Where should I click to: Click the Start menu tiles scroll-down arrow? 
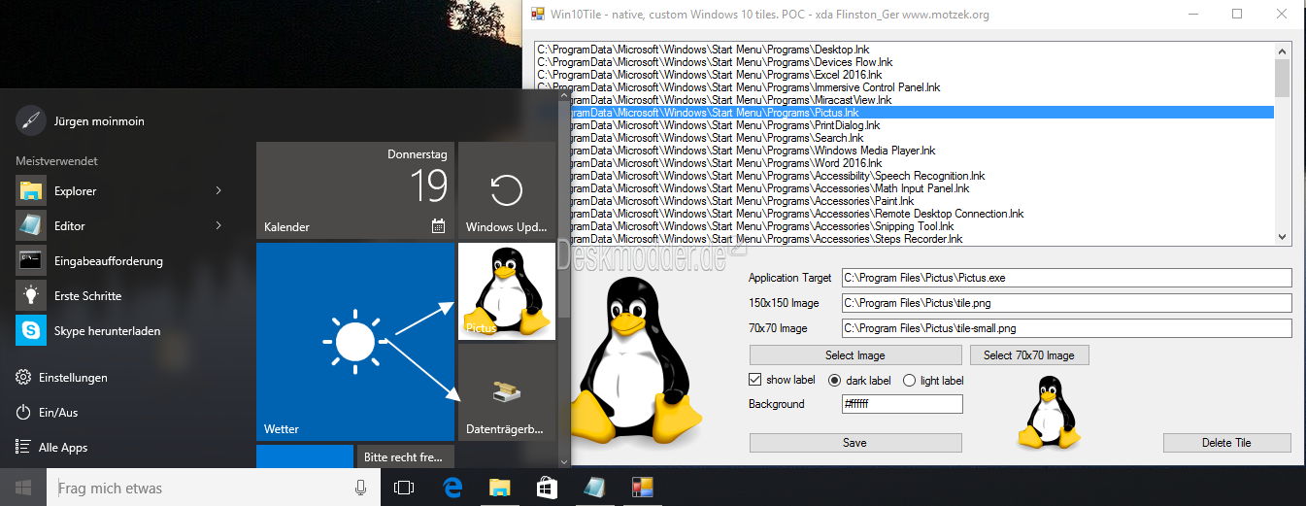pyautogui.click(x=564, y=461)
